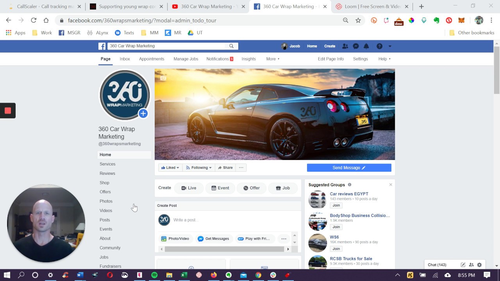This screenshot has height=281, width=500.
Task: Expand the Help dropdown
Action: coord(384,59)
